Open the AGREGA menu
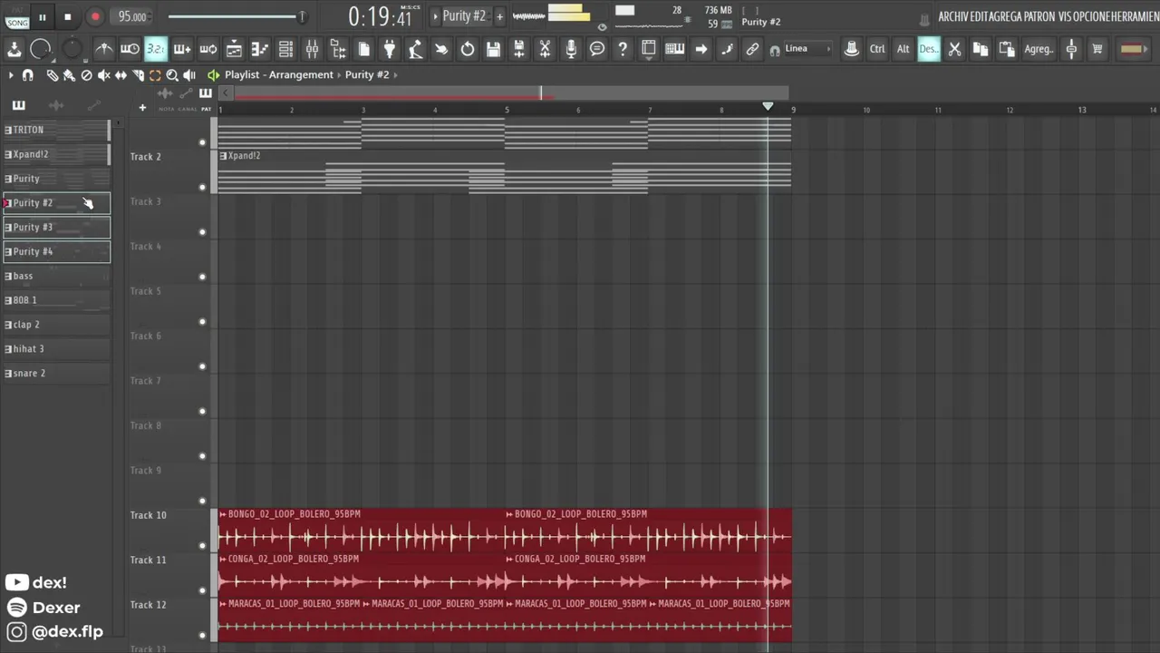This screenshot has width=1160, height=653. (1005, 17)
